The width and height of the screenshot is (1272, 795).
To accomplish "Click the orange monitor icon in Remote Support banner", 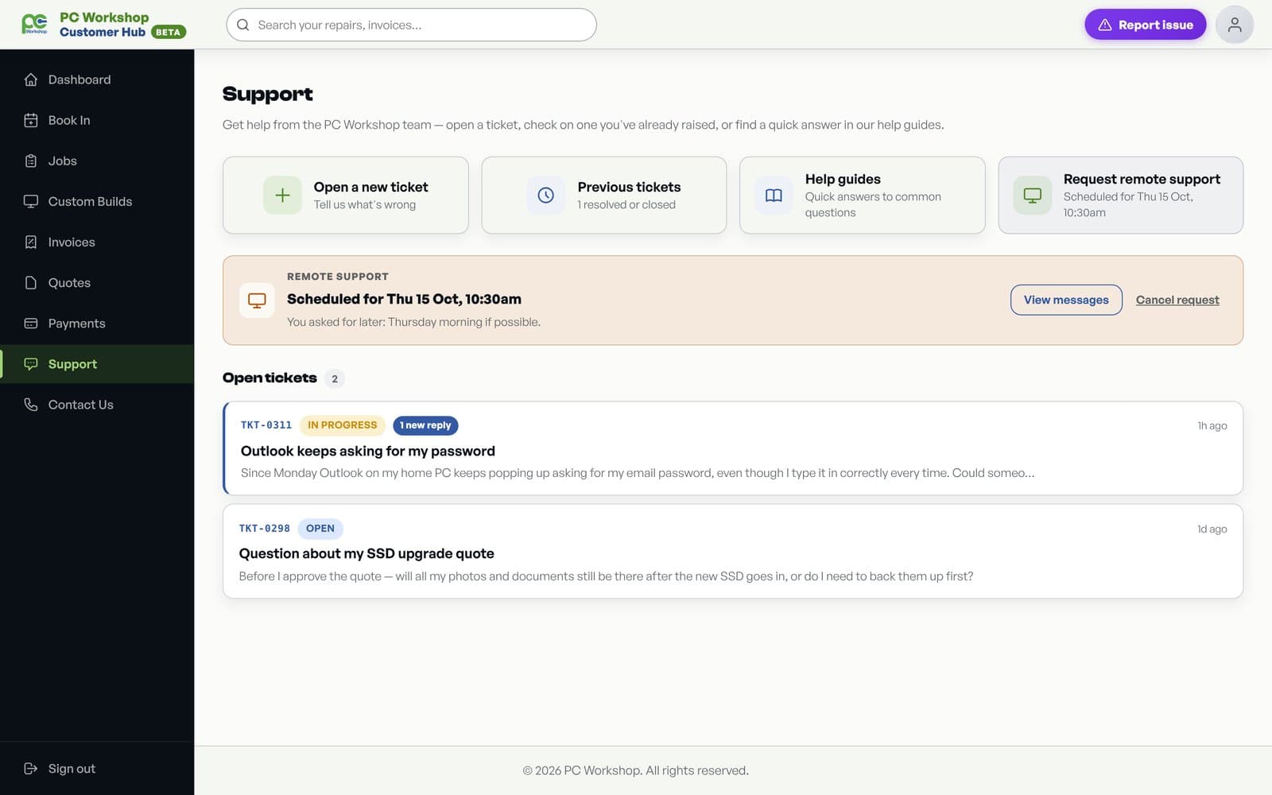I will pos(257,300).
